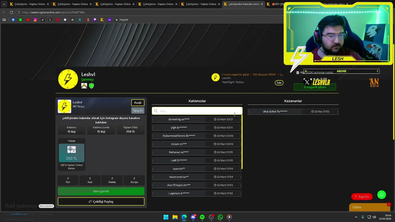The width and height of the screenshot is (395, 222).
Task: Open WhatsApp from the taskbar
Action: point(220,217)
